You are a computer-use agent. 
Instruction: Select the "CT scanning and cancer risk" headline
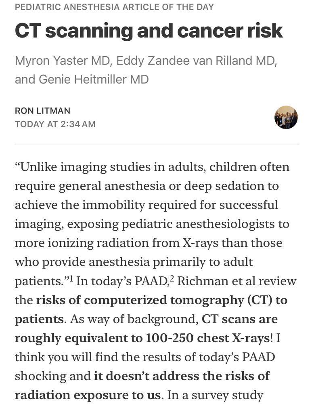[x=149, y=31]
